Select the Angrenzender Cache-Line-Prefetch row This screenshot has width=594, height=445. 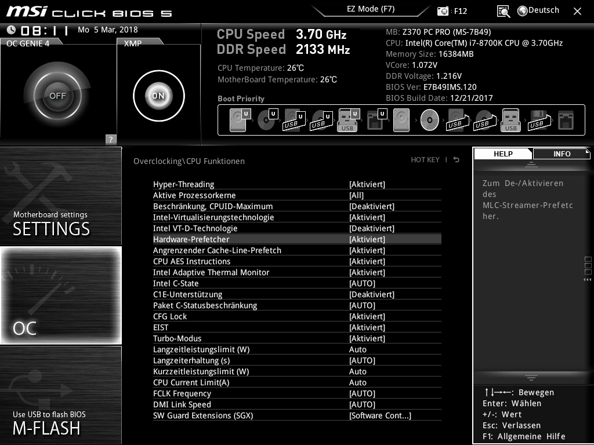(297, 250)
